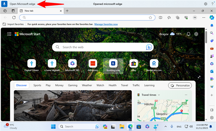Open Settings and more ellipsis menu

click(204, 18)
